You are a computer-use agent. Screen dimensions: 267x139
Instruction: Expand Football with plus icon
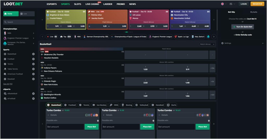(x=33, y=59)
